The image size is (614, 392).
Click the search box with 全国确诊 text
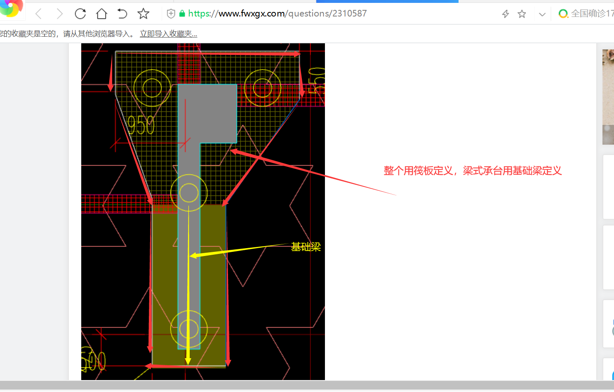pyautogui.click(x=592, y=14)
